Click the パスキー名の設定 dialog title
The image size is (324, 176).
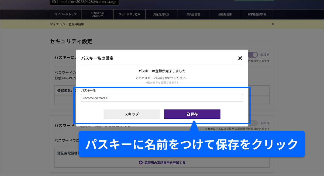(97, 58)
